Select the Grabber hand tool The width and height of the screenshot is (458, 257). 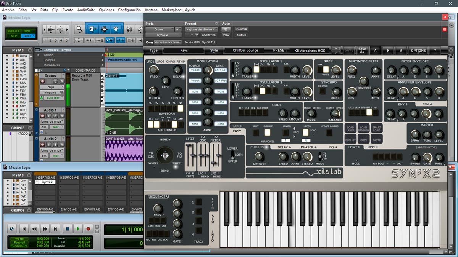pyautogui.click(x=116, y=29)
